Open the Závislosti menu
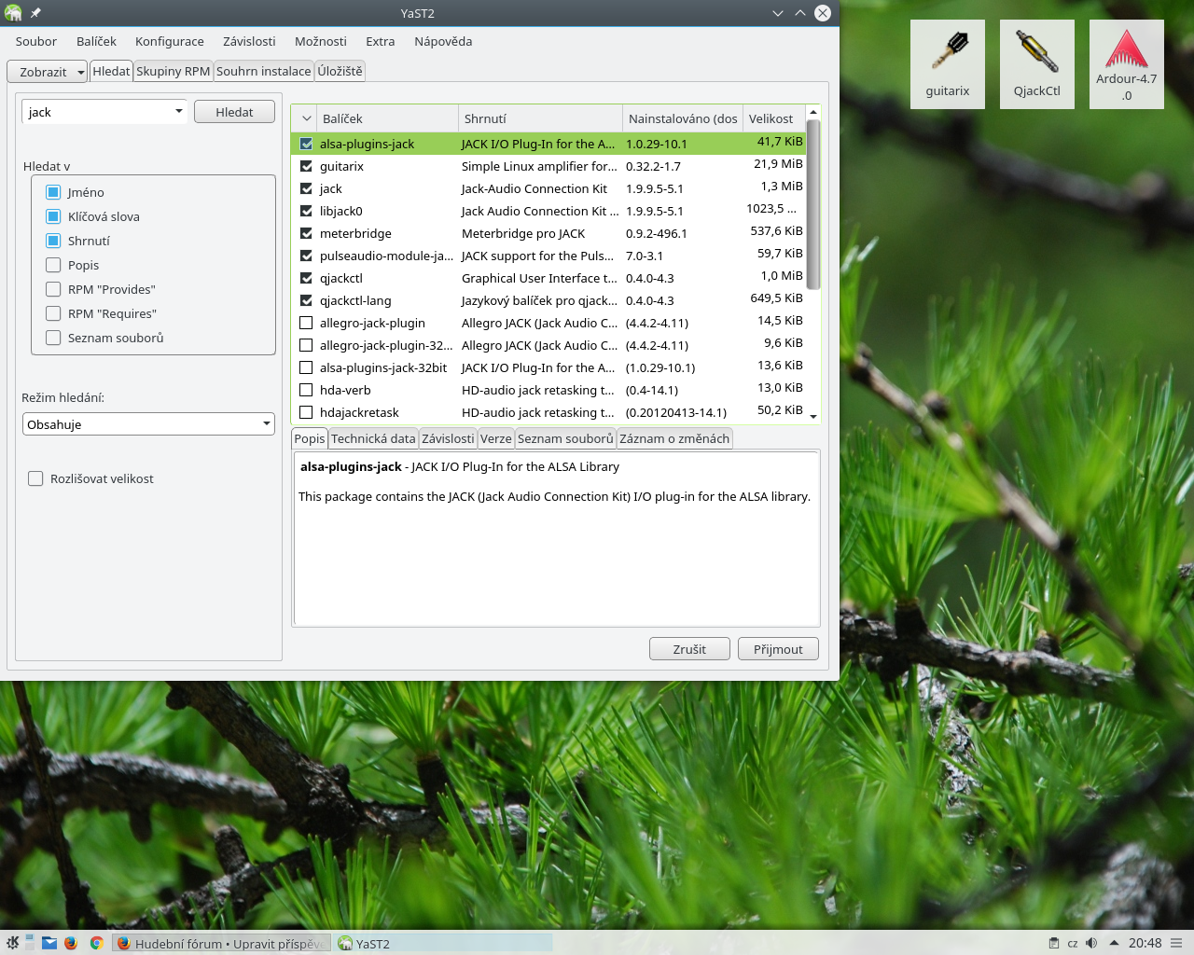Screen dimensions: 1194x955 (249, 41)
